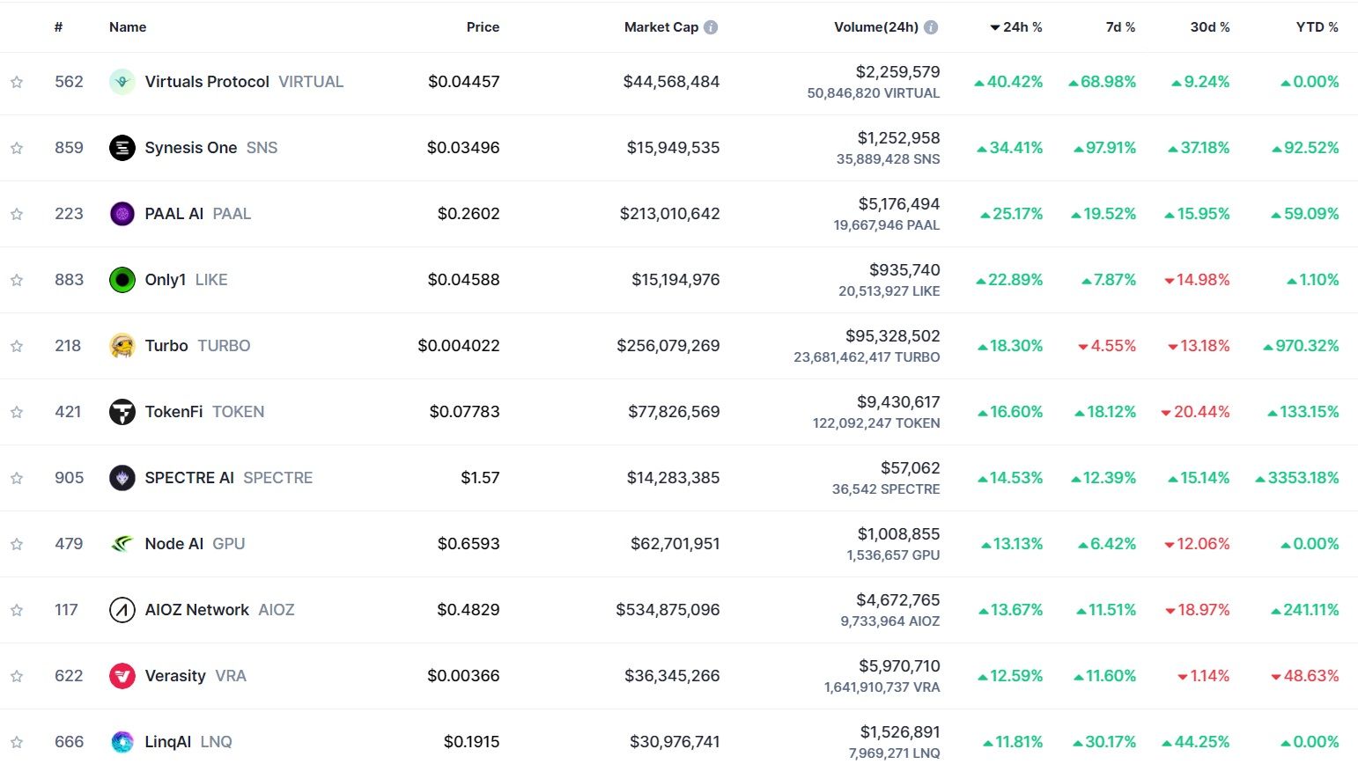Click the Node AI coin logo
The height and width of the screenshot is (764, 1358).
coord(122,544)
